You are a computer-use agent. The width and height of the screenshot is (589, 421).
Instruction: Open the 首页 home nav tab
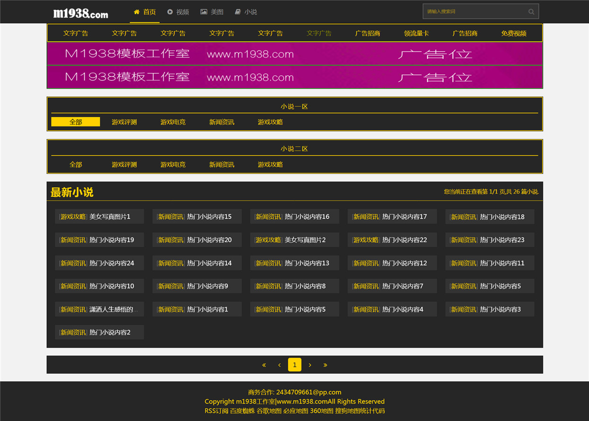tap(145, 12)
